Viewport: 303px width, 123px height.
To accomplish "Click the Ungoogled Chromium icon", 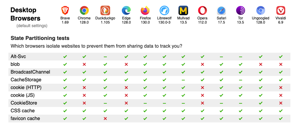I will pos(261,11).
